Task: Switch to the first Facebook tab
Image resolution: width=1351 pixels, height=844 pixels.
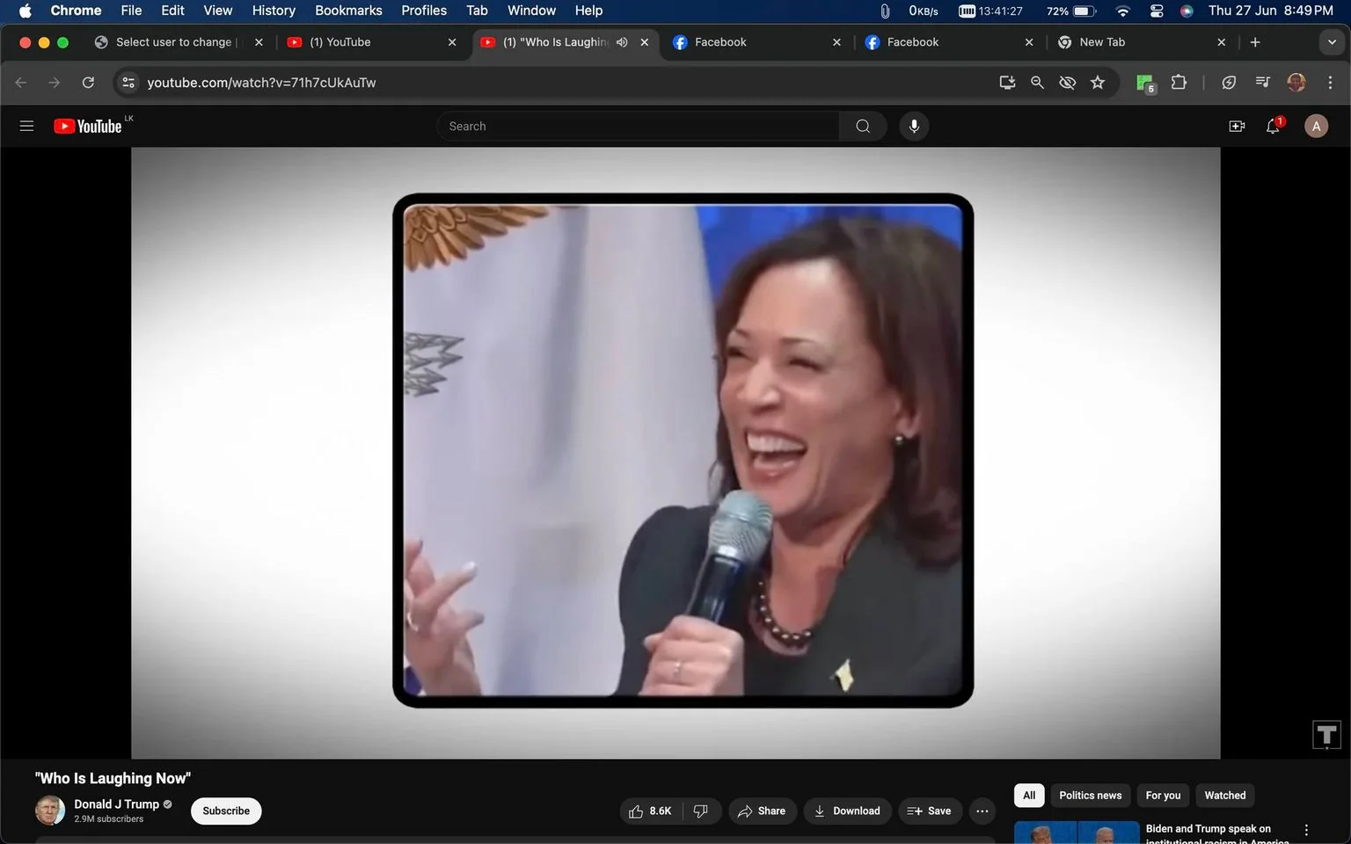Action: [756, 42]
